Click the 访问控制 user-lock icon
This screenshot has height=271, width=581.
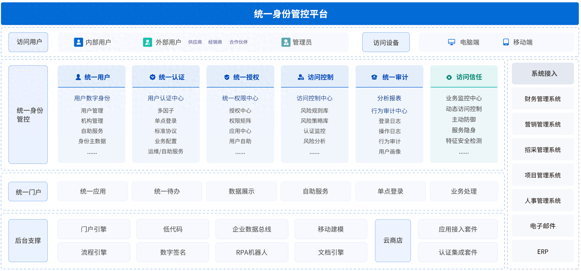coord(301,77)
